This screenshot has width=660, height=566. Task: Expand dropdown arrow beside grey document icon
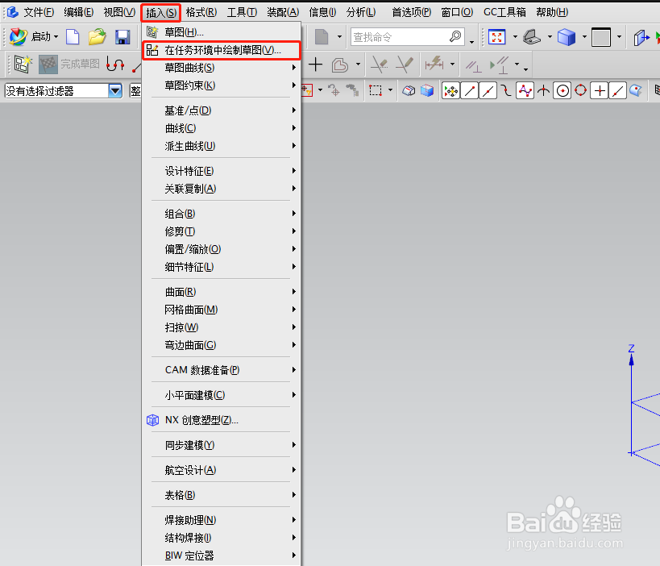click(x=339, y=37)
